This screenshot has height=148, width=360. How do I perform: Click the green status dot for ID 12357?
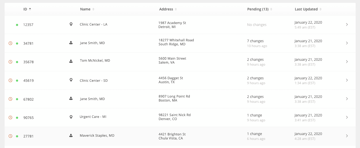pyautogui.click(x=17, y=25)
